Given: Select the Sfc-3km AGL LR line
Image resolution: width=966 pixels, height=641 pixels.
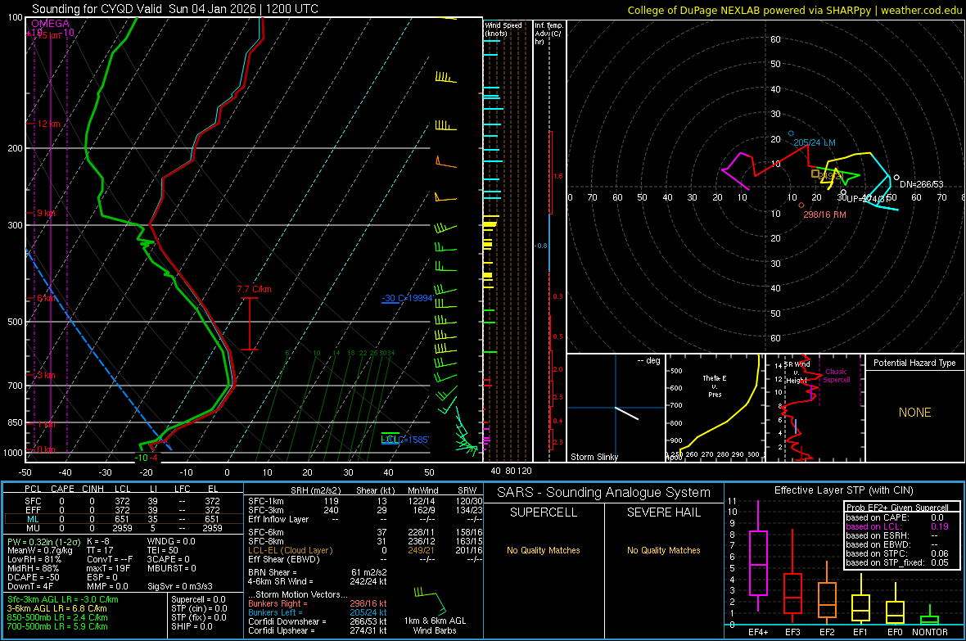Looking at the screenshot, I should click(x=63, y=599).
